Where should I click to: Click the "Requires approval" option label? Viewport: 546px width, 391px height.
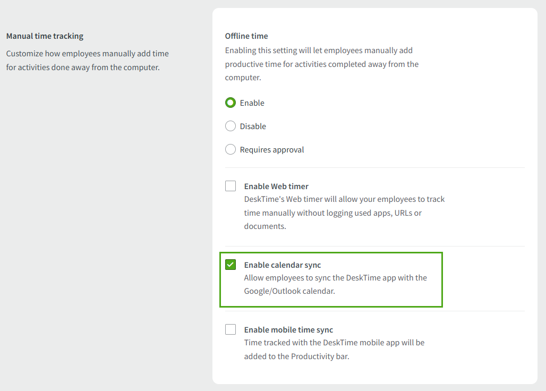[x=274, y=149]
